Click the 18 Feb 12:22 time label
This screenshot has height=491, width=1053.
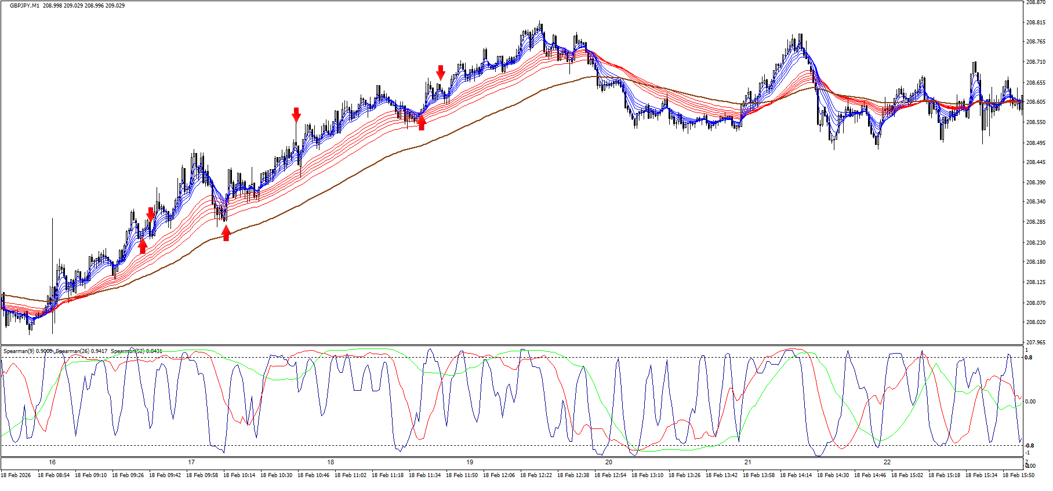tap(536, 475)
